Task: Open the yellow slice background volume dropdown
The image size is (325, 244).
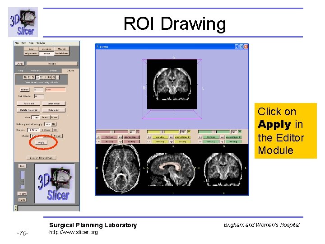Action: pyautogui.click(x=183, y=137)
